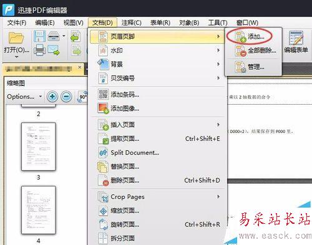
Task: Click the rotate 90° thumbnail icon
Action: [82, 97]
